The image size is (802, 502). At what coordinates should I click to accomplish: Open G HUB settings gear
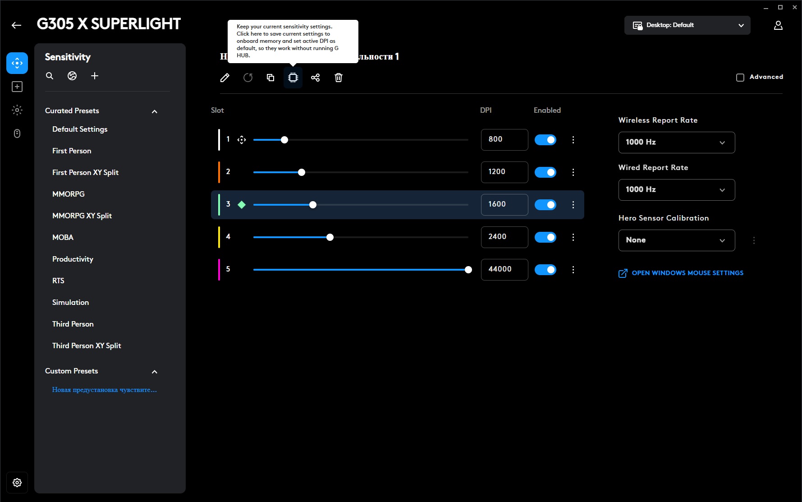coord(17,483)
